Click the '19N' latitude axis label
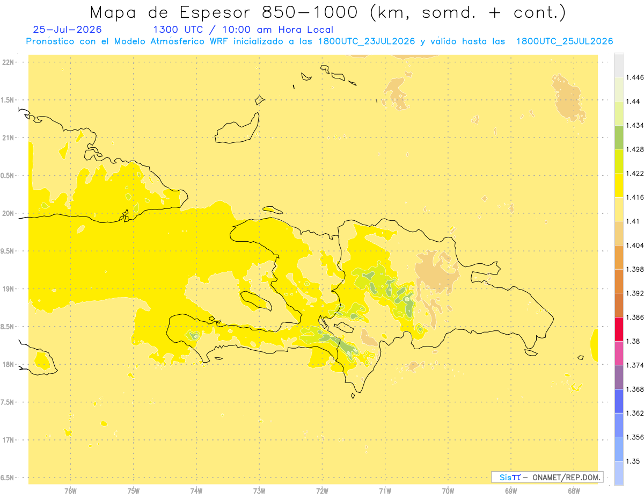The image size is (644, 498). (9, 288)
